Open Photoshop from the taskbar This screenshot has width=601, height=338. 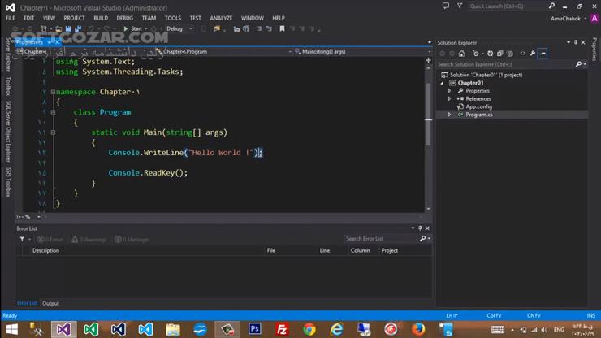254,329
